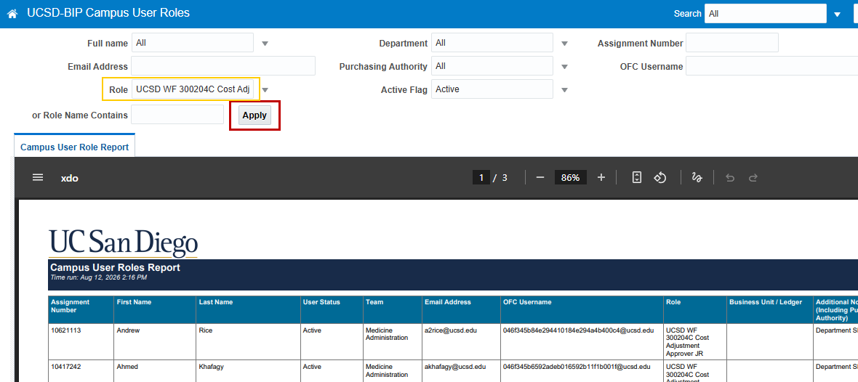The width and height of the screenshot is (858, 382).
Task: Click the or Role Name Contains field
Action: [x=177, y=115]
